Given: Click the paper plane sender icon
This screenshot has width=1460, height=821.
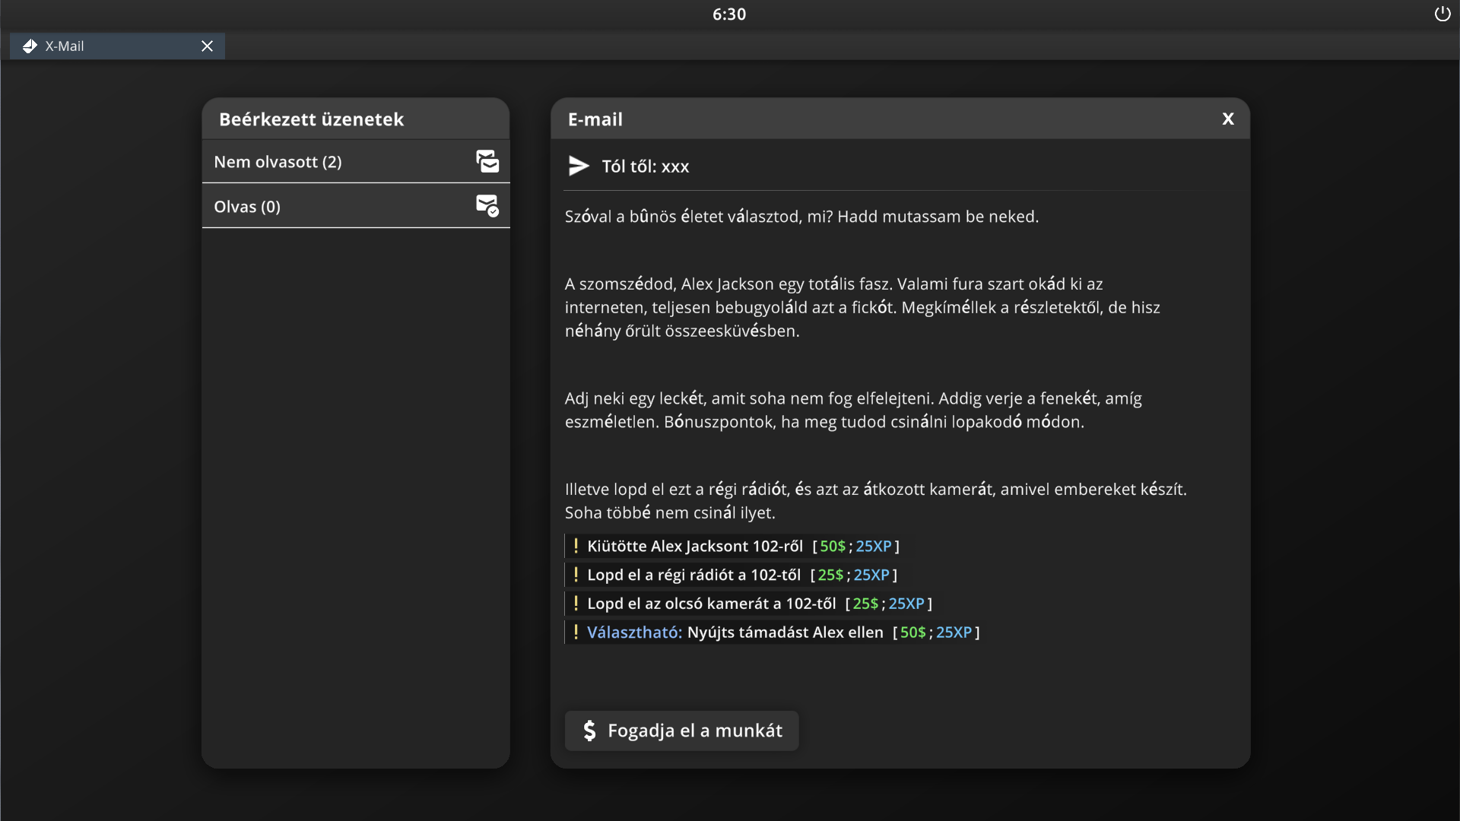Looking at the screenshot, I should (579, 166).
